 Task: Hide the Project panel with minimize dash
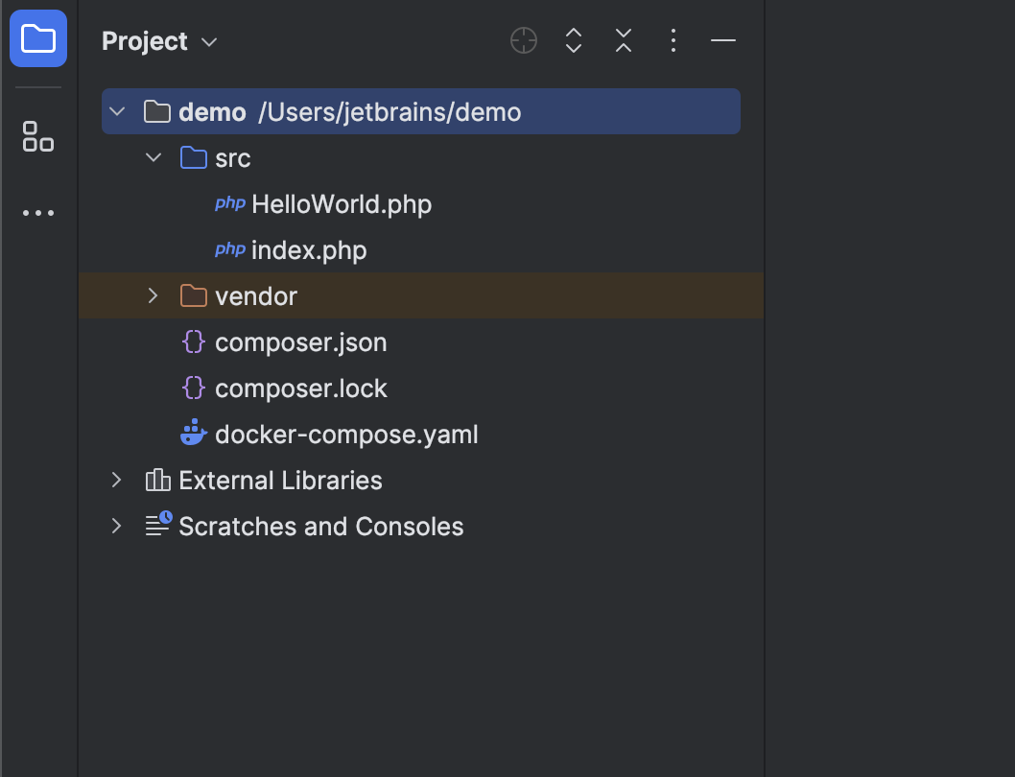coord(723,40)
